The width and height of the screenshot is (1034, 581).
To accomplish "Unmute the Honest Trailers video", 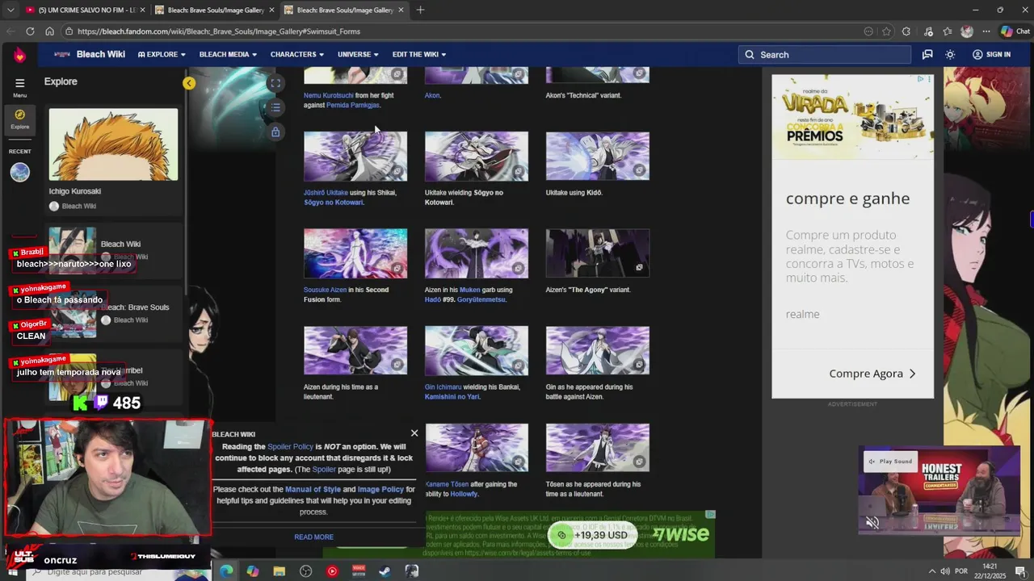I will (x=872, y=523).
